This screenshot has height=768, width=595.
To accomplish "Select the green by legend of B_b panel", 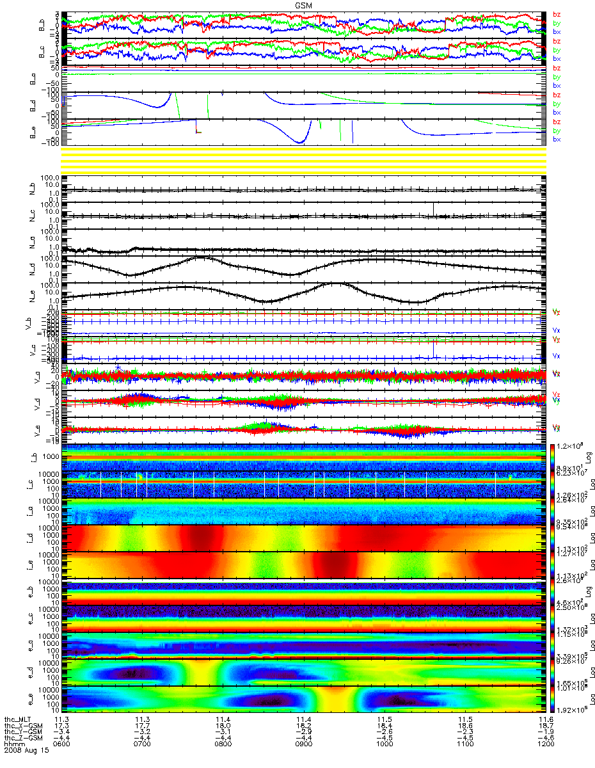I will tap(557, 23).
